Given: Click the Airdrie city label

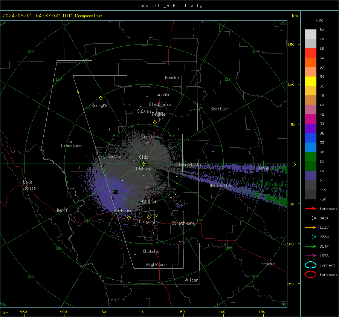Looking at the screenshot, I should (x=148, y=201).
